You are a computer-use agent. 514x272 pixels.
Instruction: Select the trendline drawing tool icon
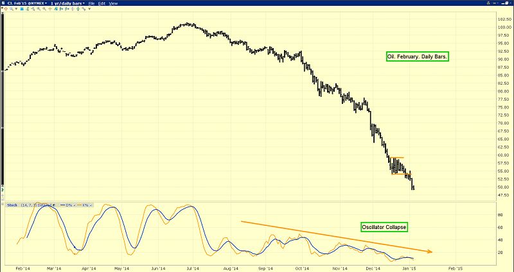pyautogui.click(x=33, y=9)
